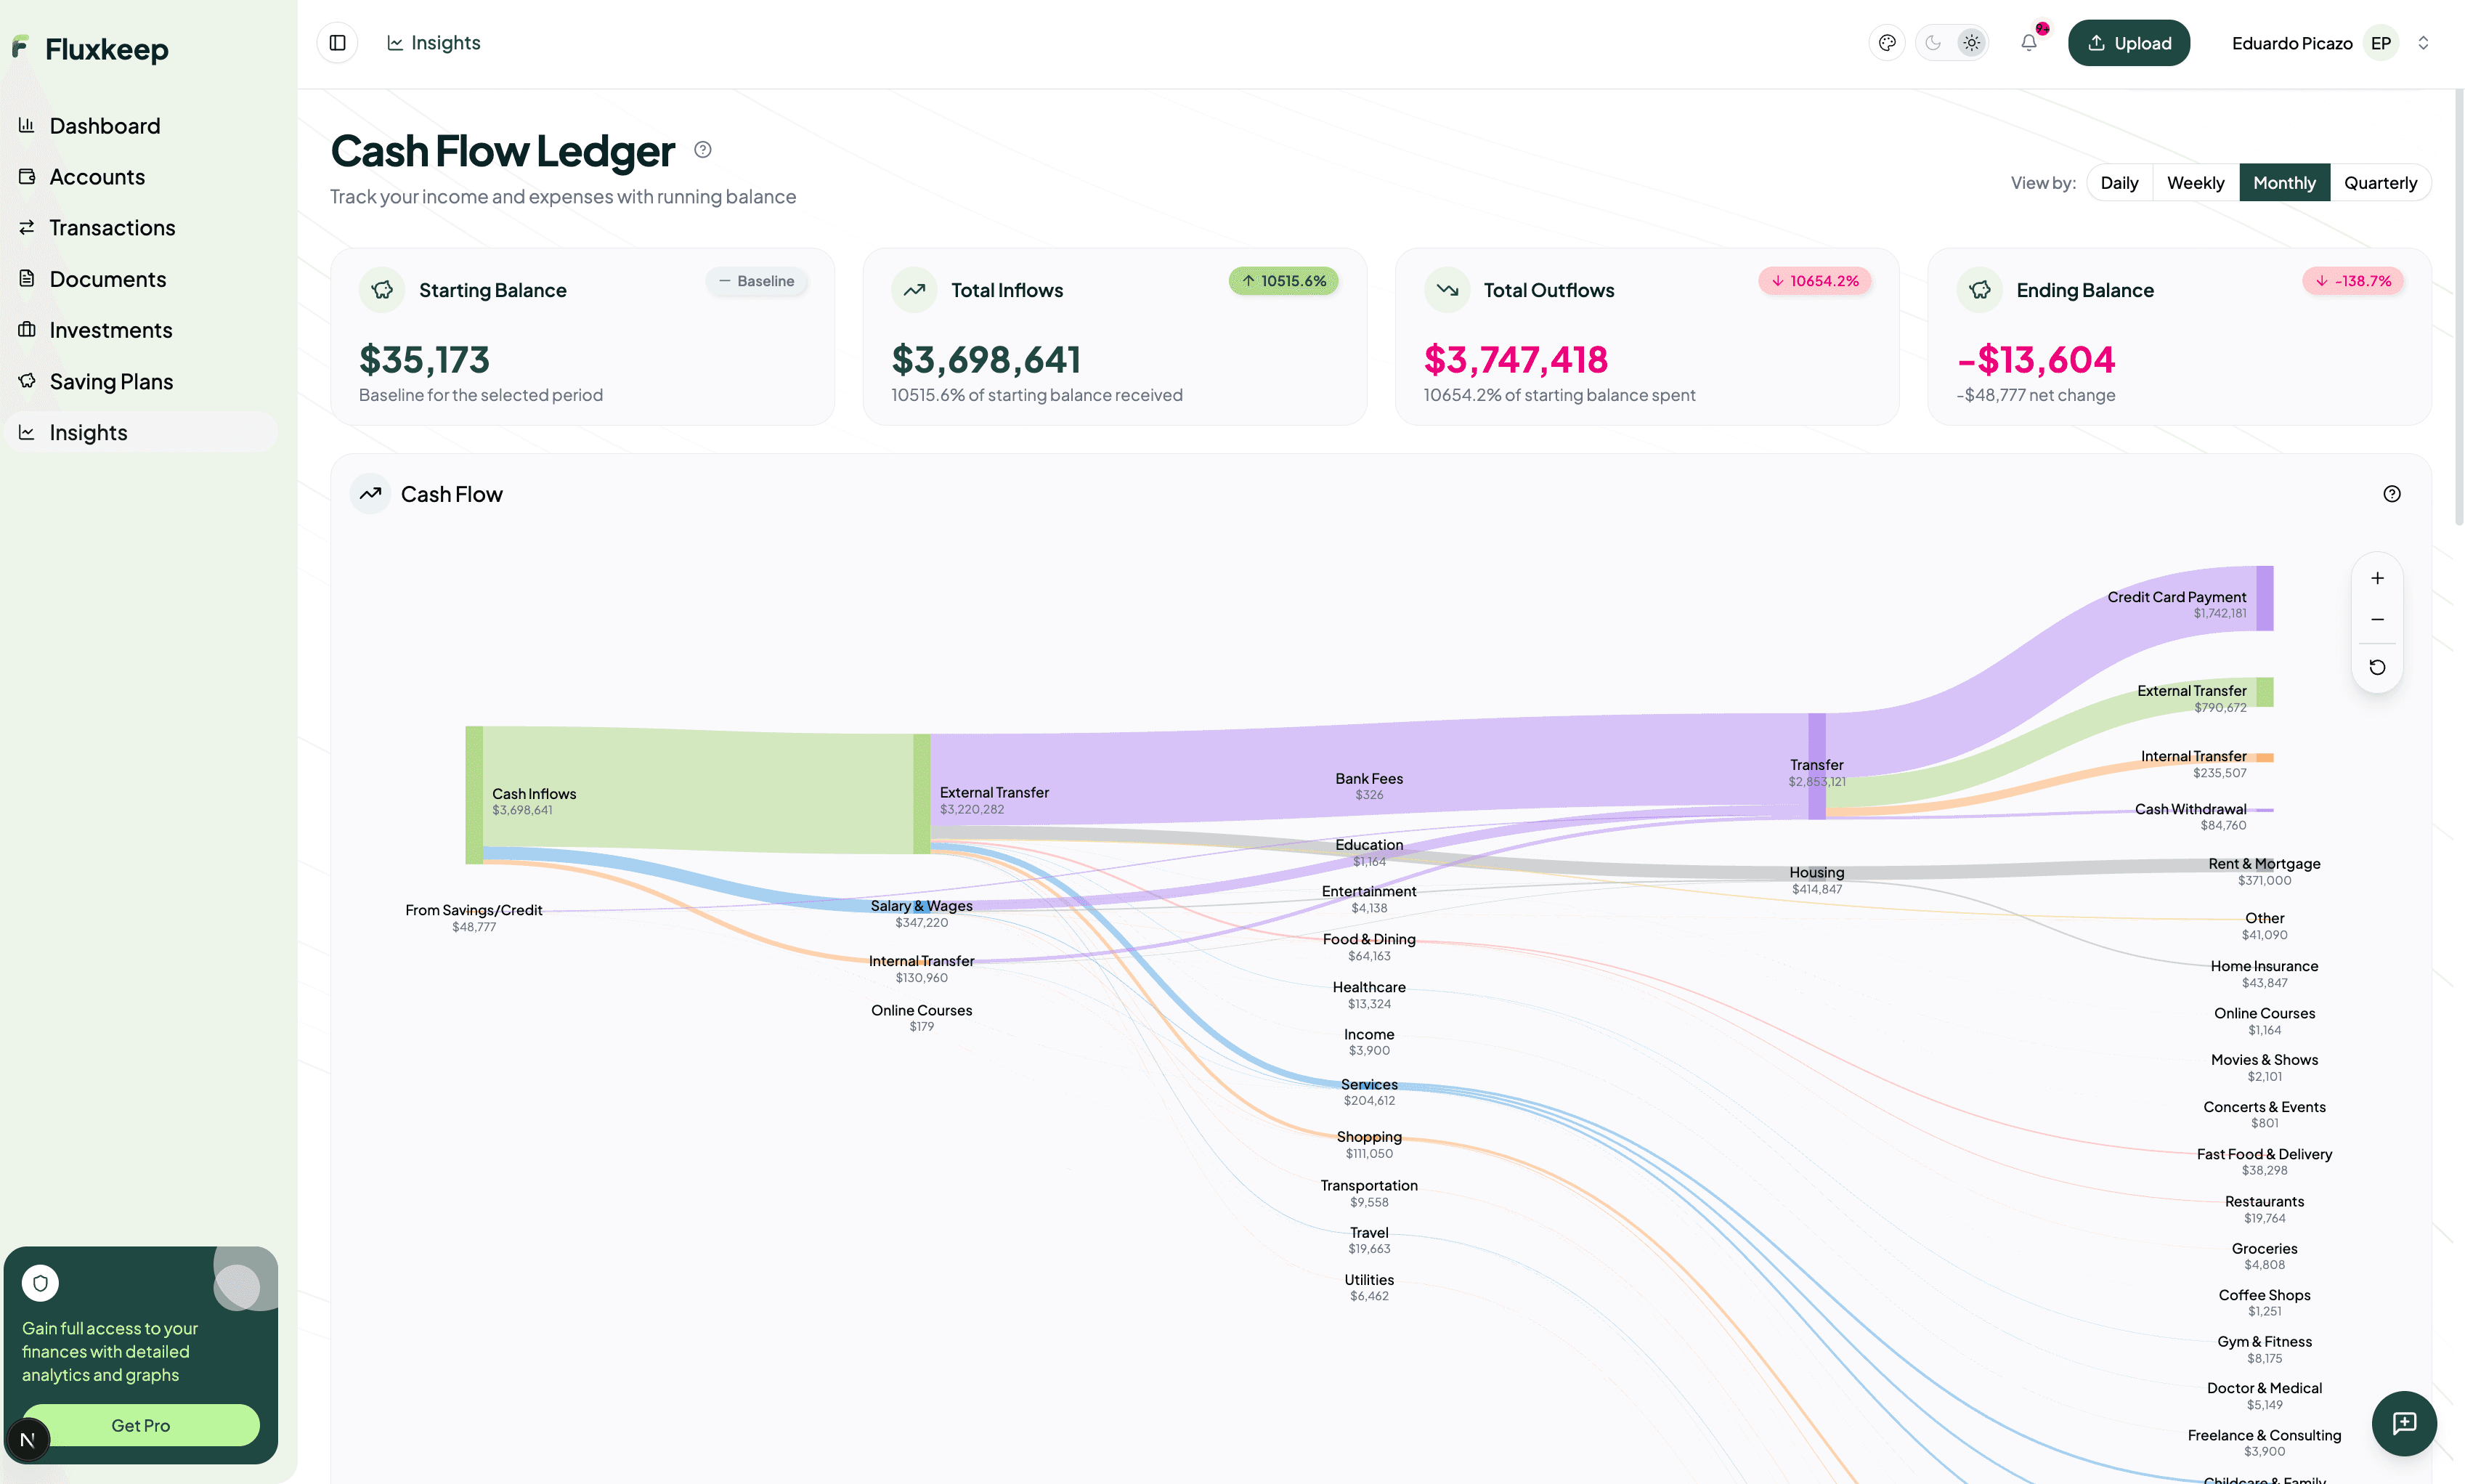Click the Fluxkeep logo

pos(90,48)
